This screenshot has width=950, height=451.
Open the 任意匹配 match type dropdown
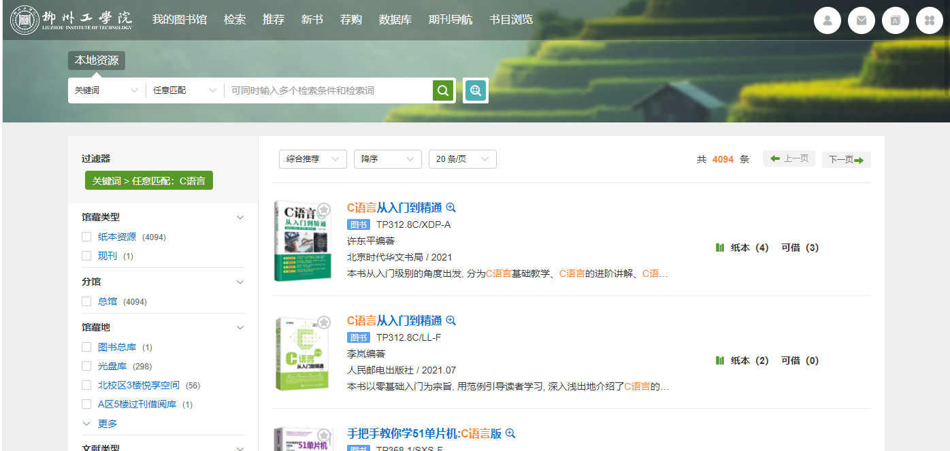coord(185,90)
